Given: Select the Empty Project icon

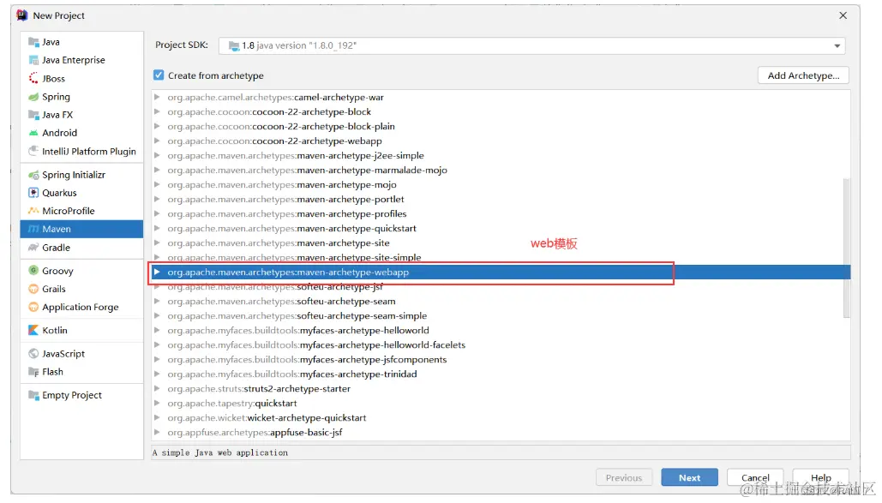Looking at the screenshot, I should tap(33, 396).
